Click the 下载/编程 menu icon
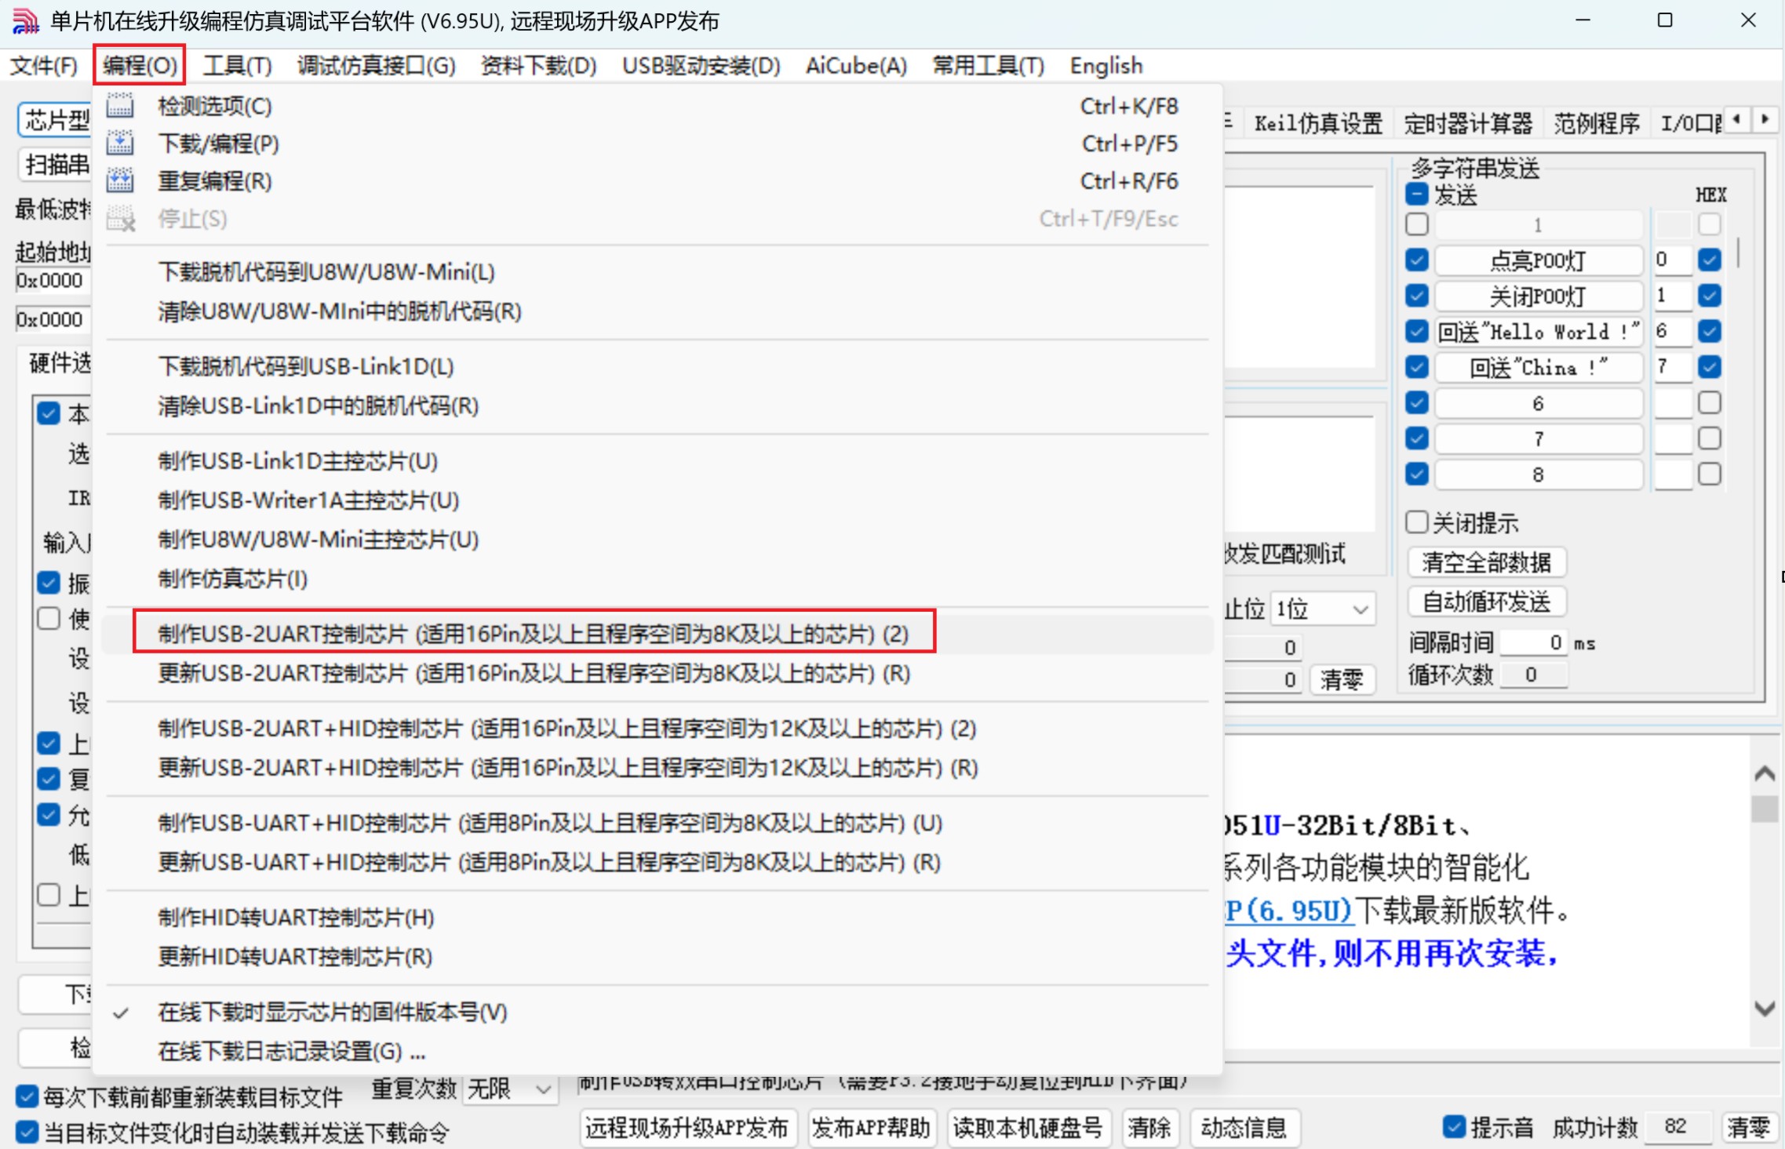This screenshot has width=1785, height=1149. point(120,144)
